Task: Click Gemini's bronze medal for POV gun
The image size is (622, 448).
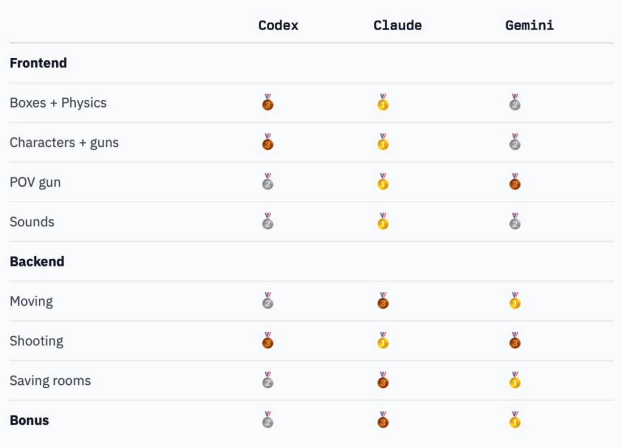Action: tap(515, 182)
